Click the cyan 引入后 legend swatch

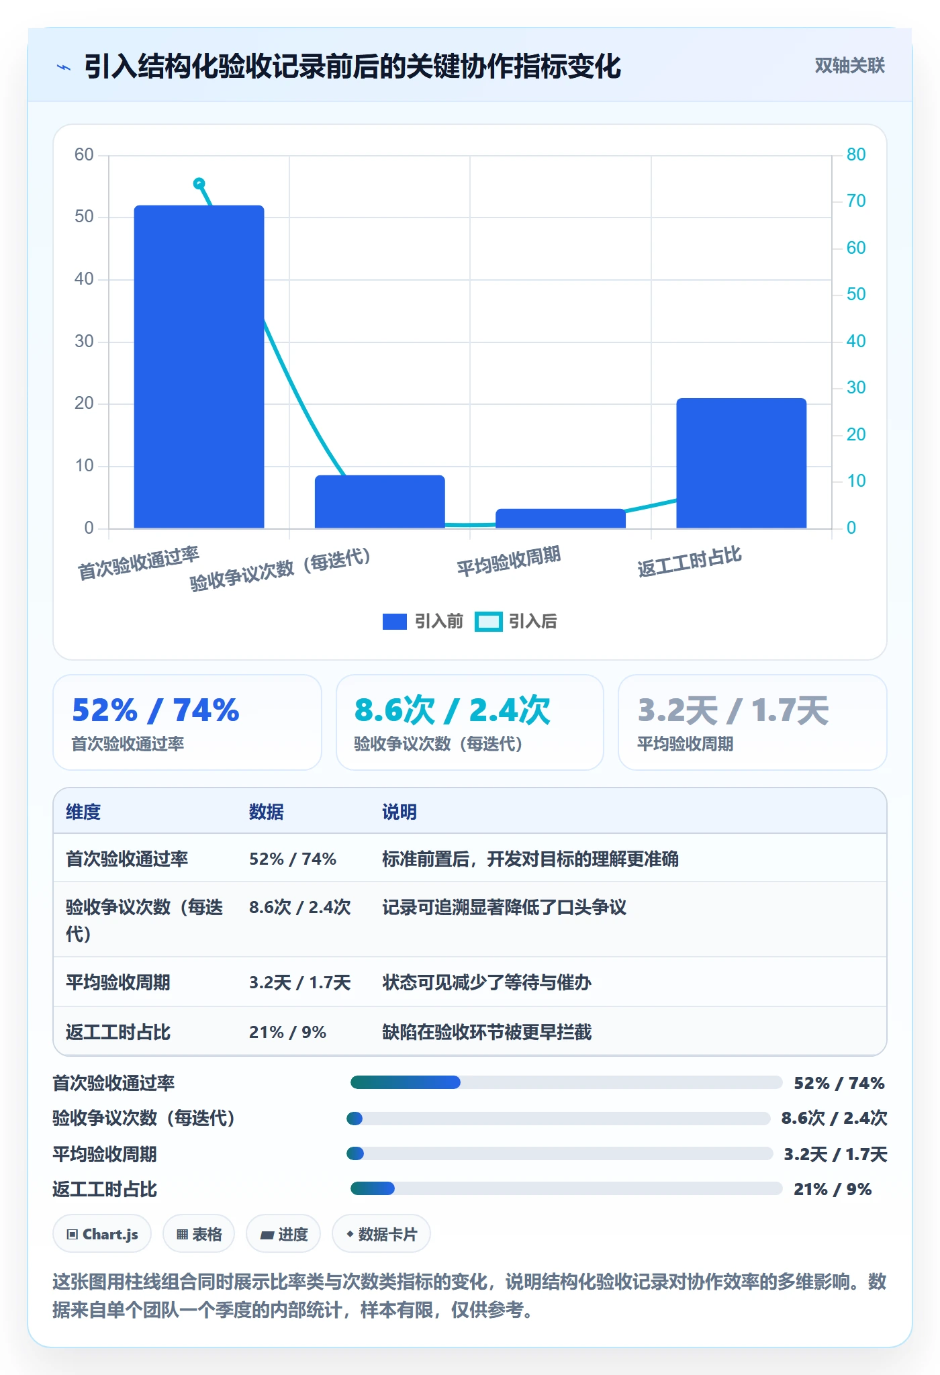pyautogui.click(x=488, y=622)
